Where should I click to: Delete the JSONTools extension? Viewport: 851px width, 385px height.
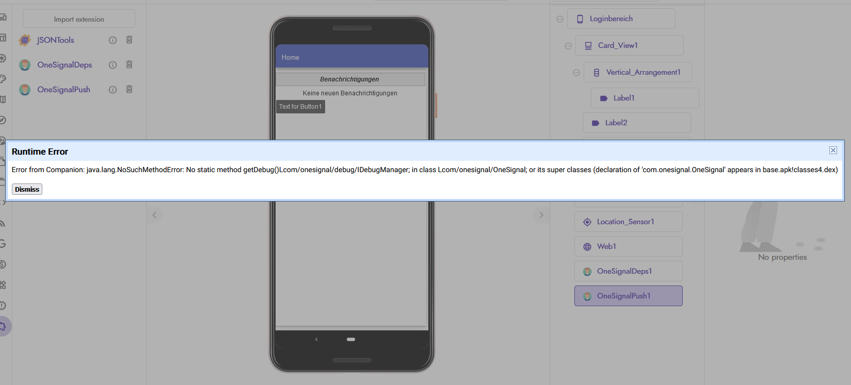tap(130, 40)
